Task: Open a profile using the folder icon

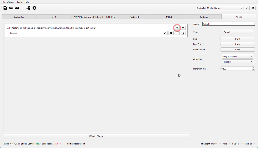Action: pyautogui.click(x=11, y=8)
